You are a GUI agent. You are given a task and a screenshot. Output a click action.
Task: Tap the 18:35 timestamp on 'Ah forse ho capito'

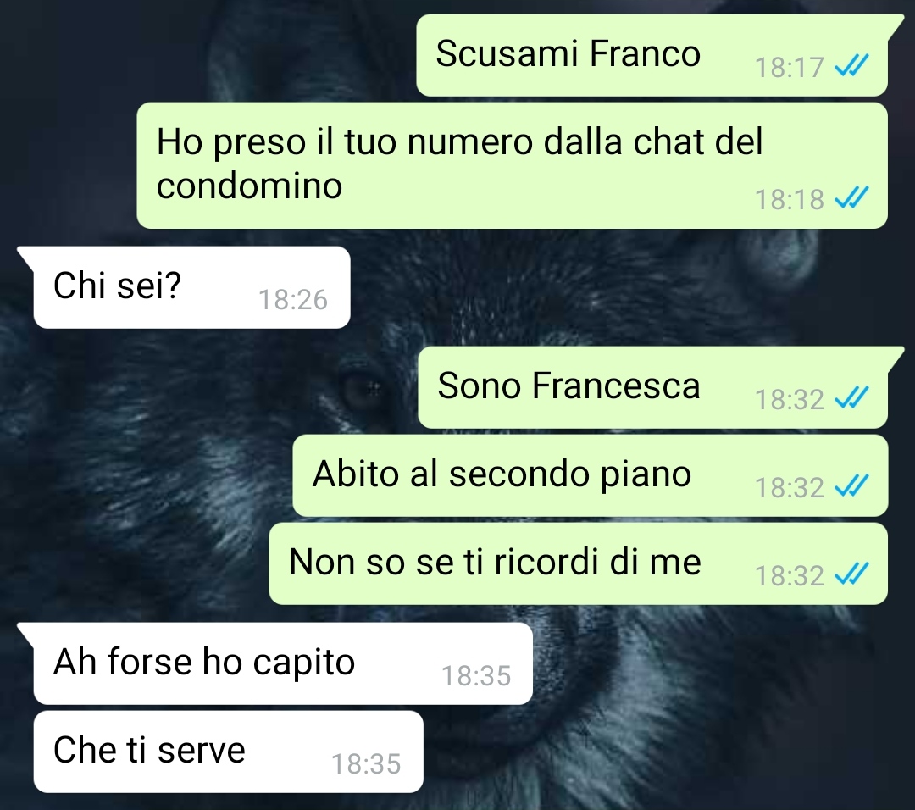(x=476, y=676)
